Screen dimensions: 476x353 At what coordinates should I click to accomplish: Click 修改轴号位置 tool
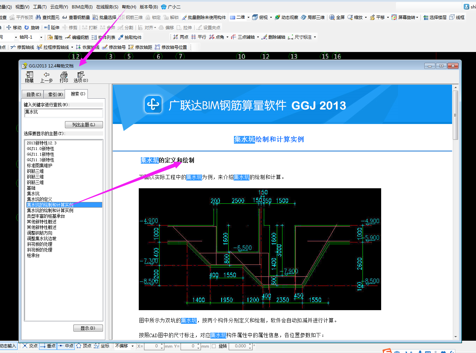171,47
